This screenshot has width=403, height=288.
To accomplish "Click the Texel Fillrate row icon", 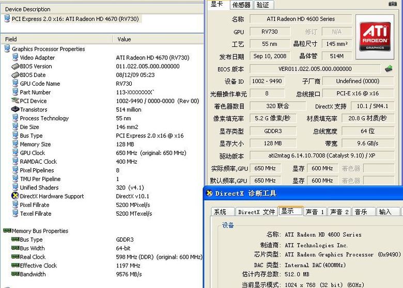I will pos(15,213).
